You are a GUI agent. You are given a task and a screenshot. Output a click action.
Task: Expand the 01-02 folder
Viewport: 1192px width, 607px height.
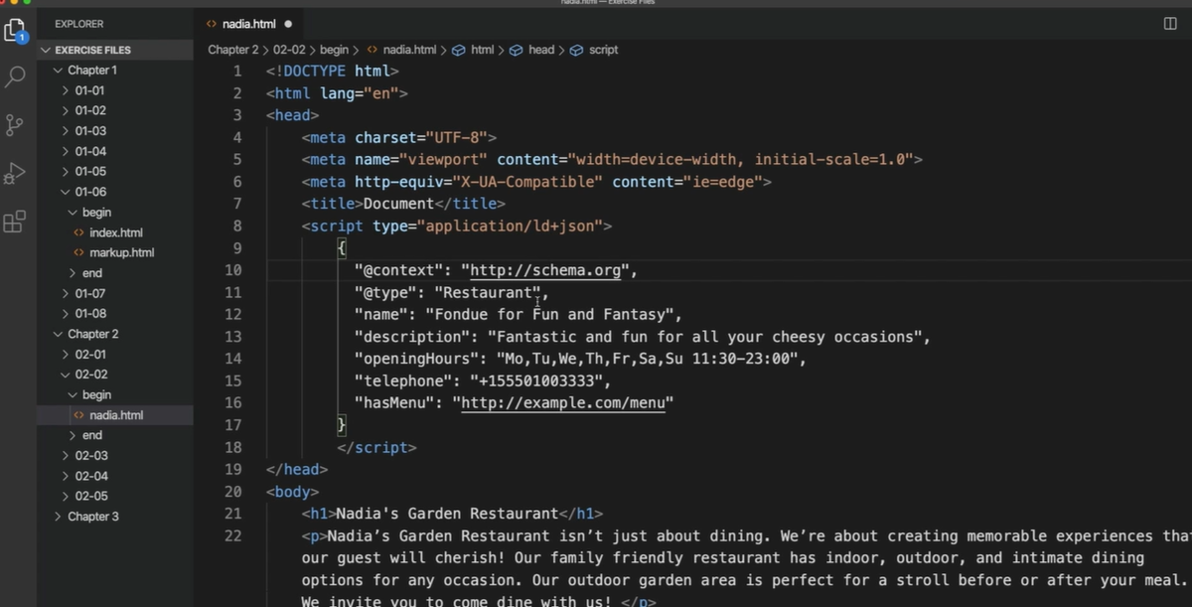pyautogui.click(x=115, y=110)
